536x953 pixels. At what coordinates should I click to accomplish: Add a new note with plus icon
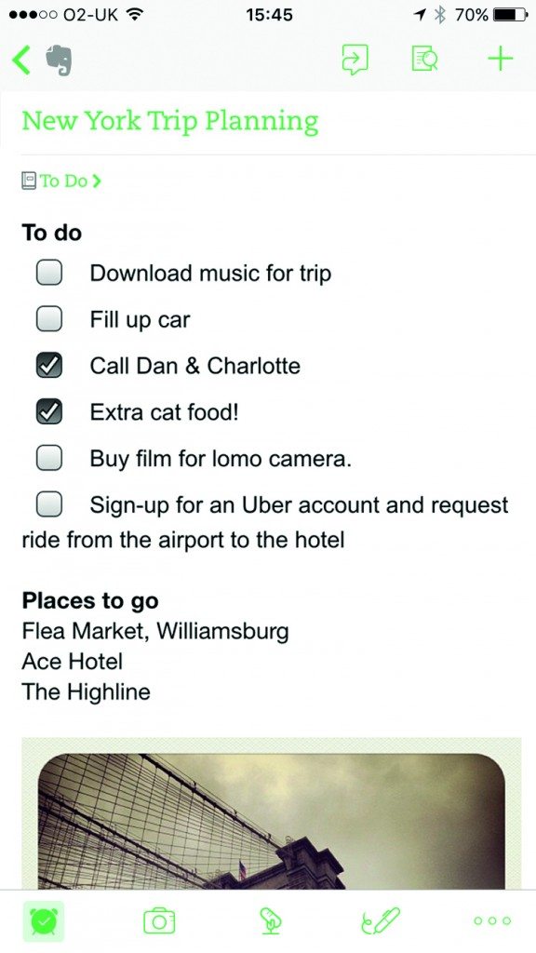click(x=500, y=59)
